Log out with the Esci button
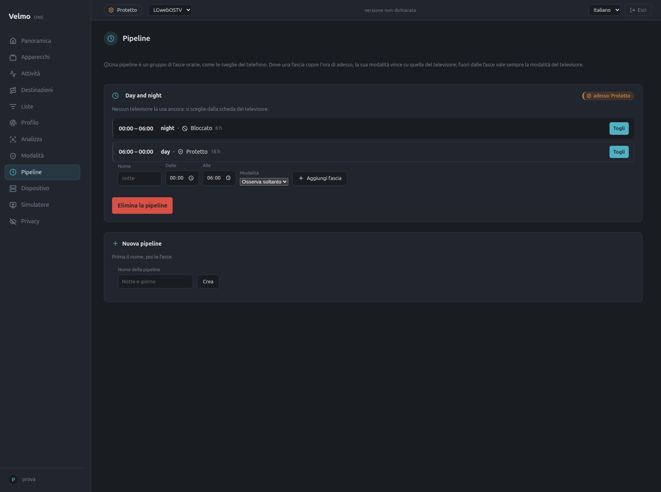Screen dimensions: 661x492 coord(638,10)
